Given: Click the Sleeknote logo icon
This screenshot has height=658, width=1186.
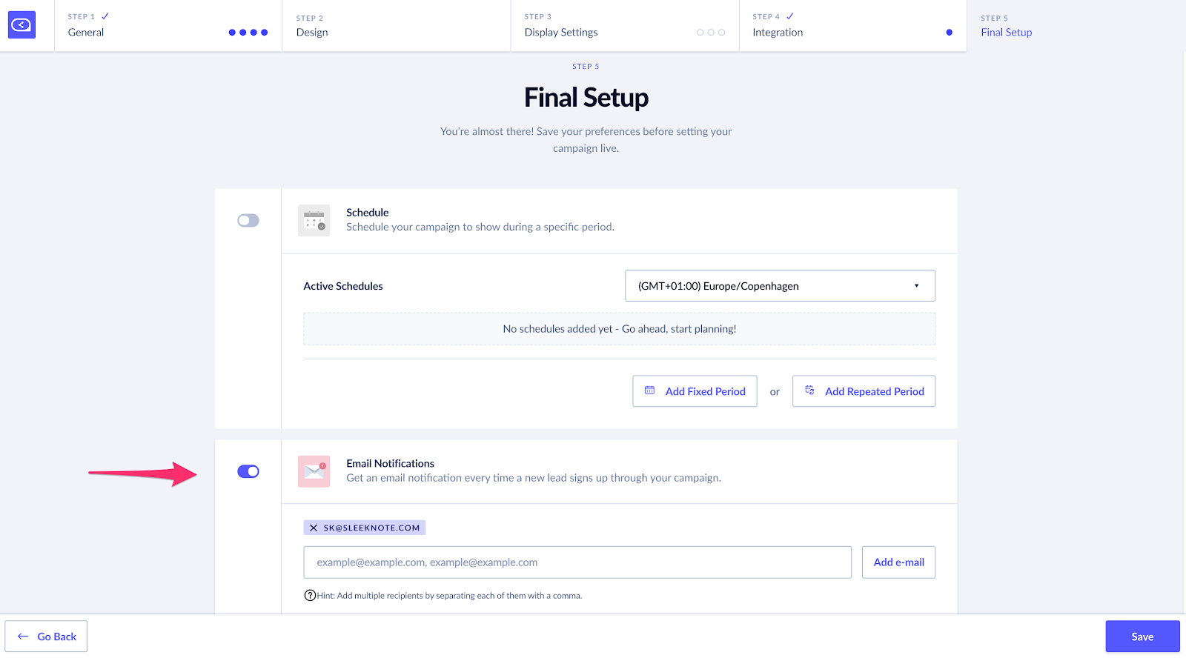Looking at the screenshot, I should (x=21, y=25).
